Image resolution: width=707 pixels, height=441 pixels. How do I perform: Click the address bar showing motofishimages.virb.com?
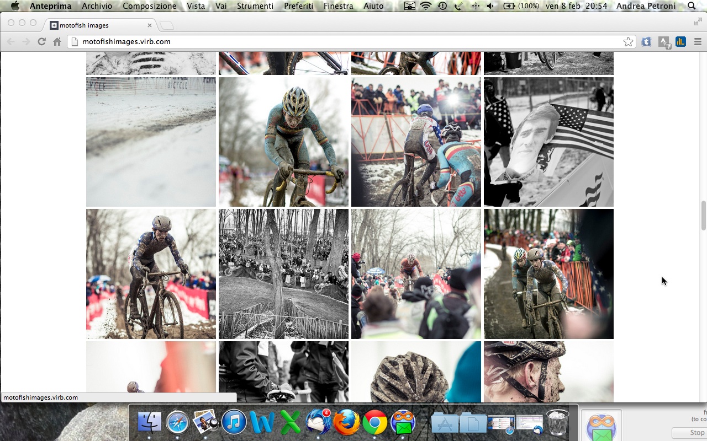pos(331,42)
